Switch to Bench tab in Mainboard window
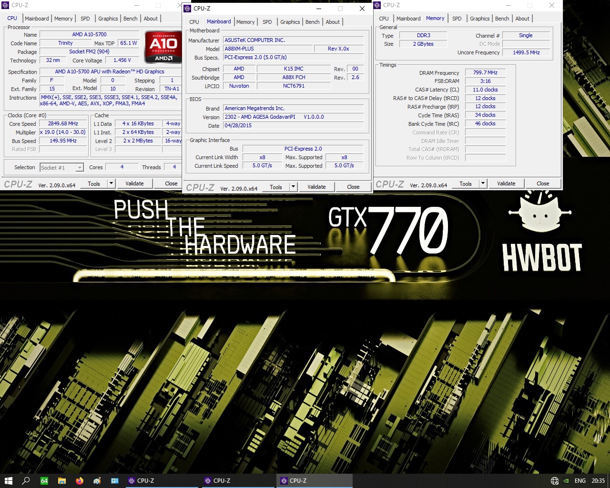The height and width of the screenshot is (488, 610). tap(313, 22)
